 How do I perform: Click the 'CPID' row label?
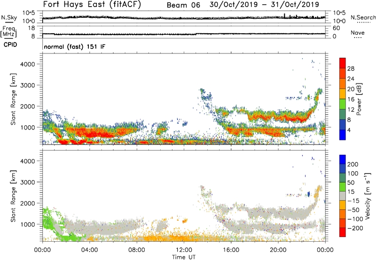pos(10,45)
